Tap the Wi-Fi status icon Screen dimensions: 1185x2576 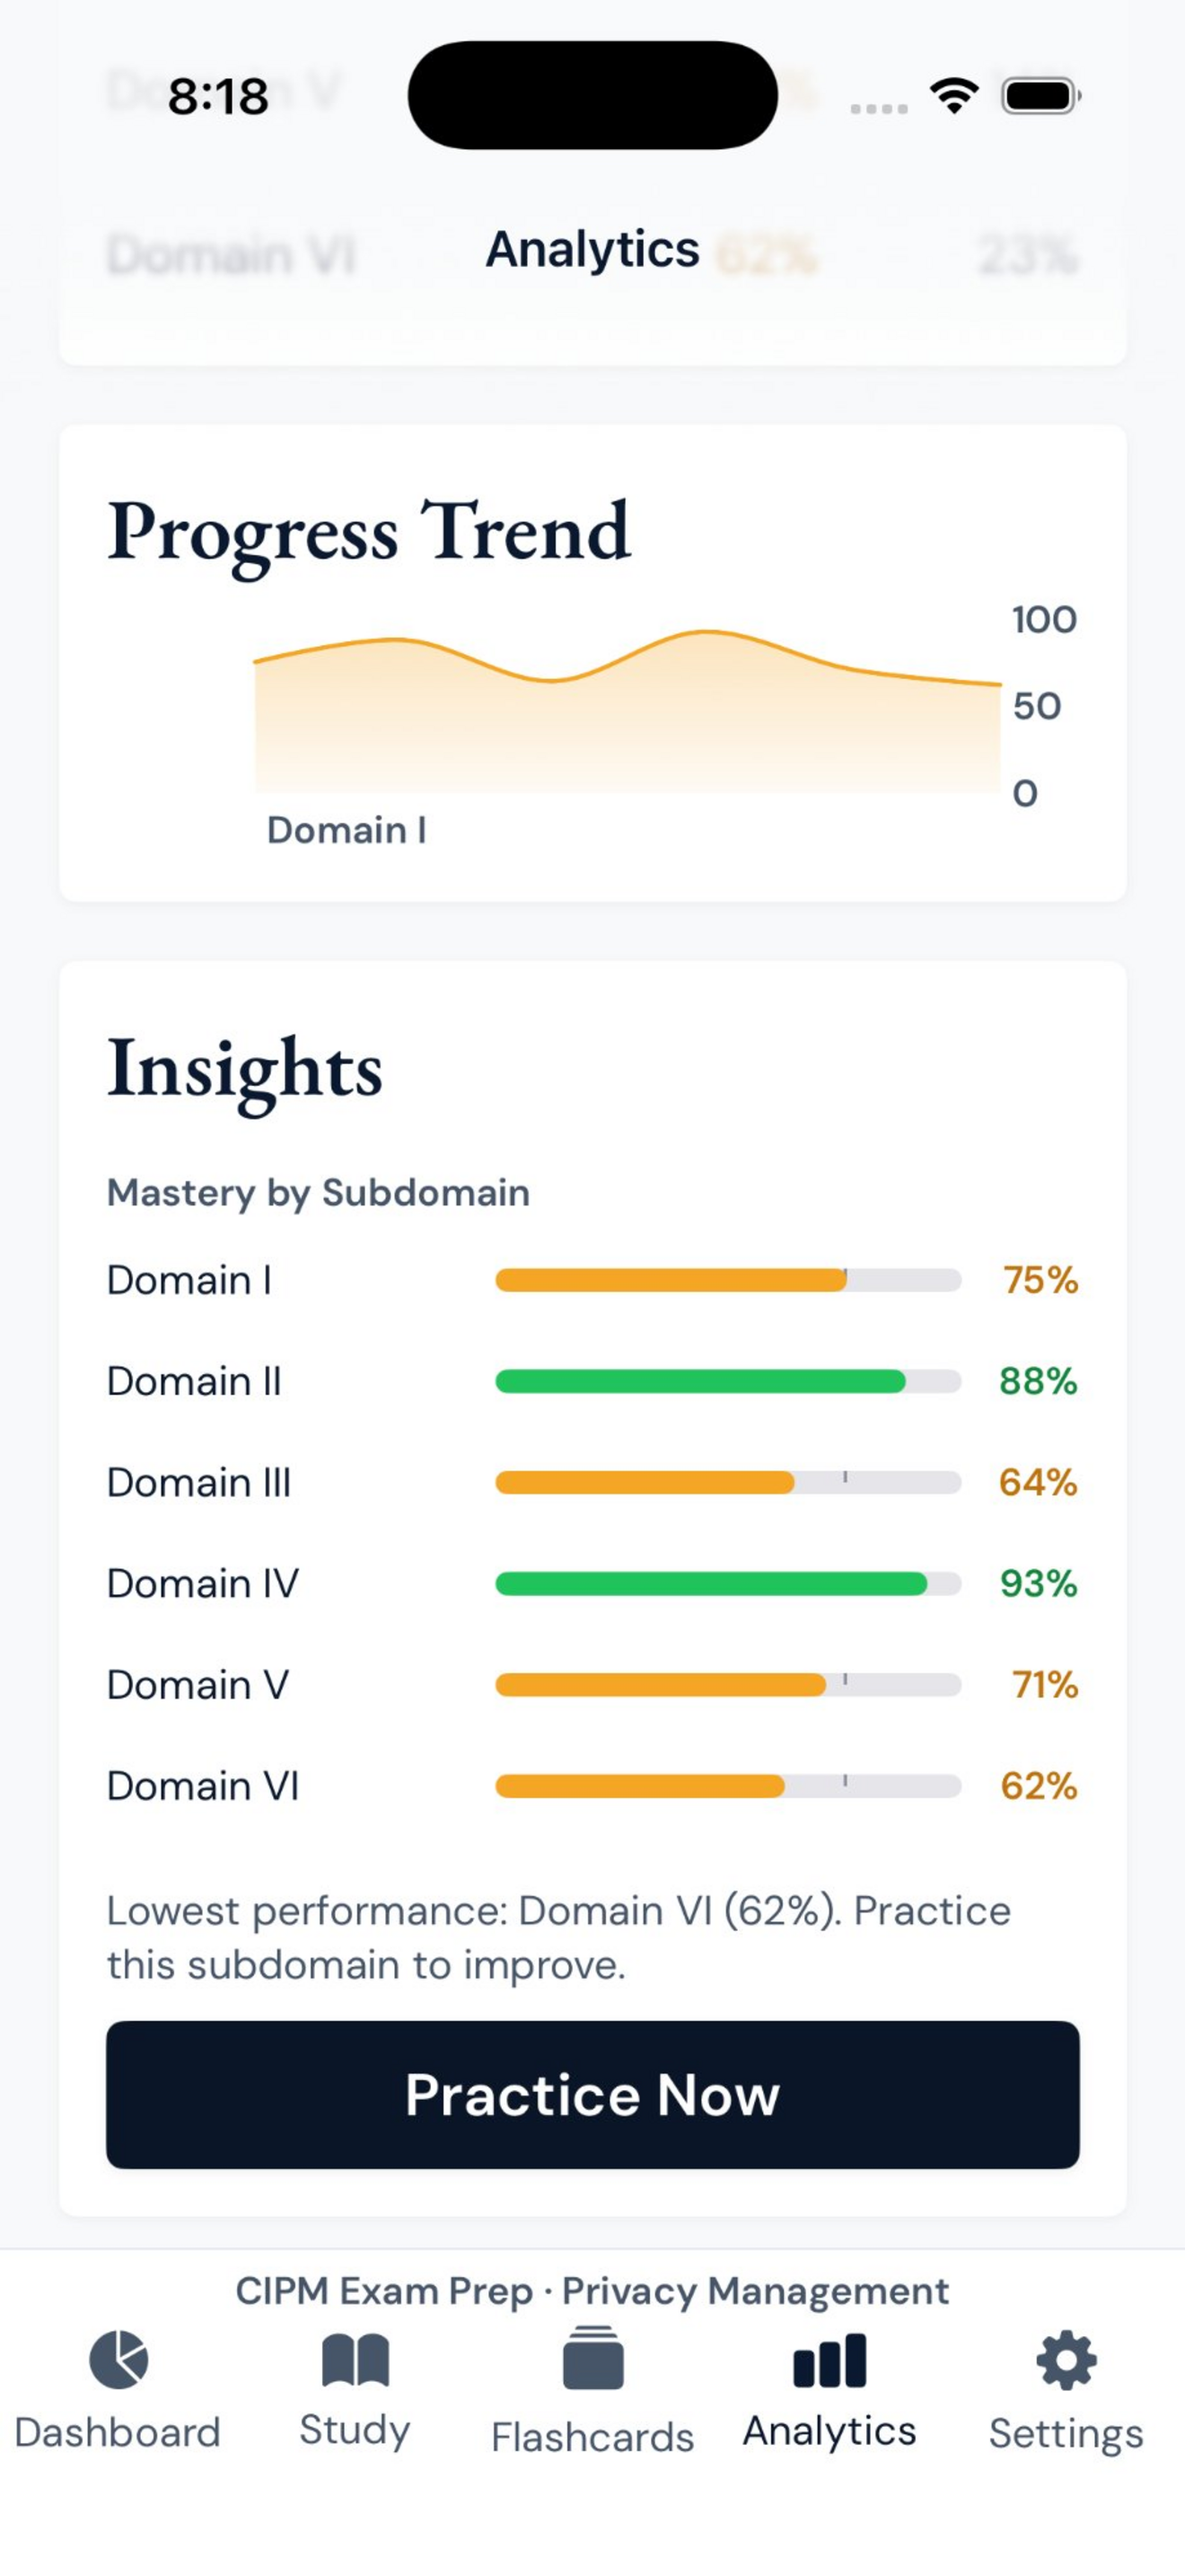click(953, 96)
